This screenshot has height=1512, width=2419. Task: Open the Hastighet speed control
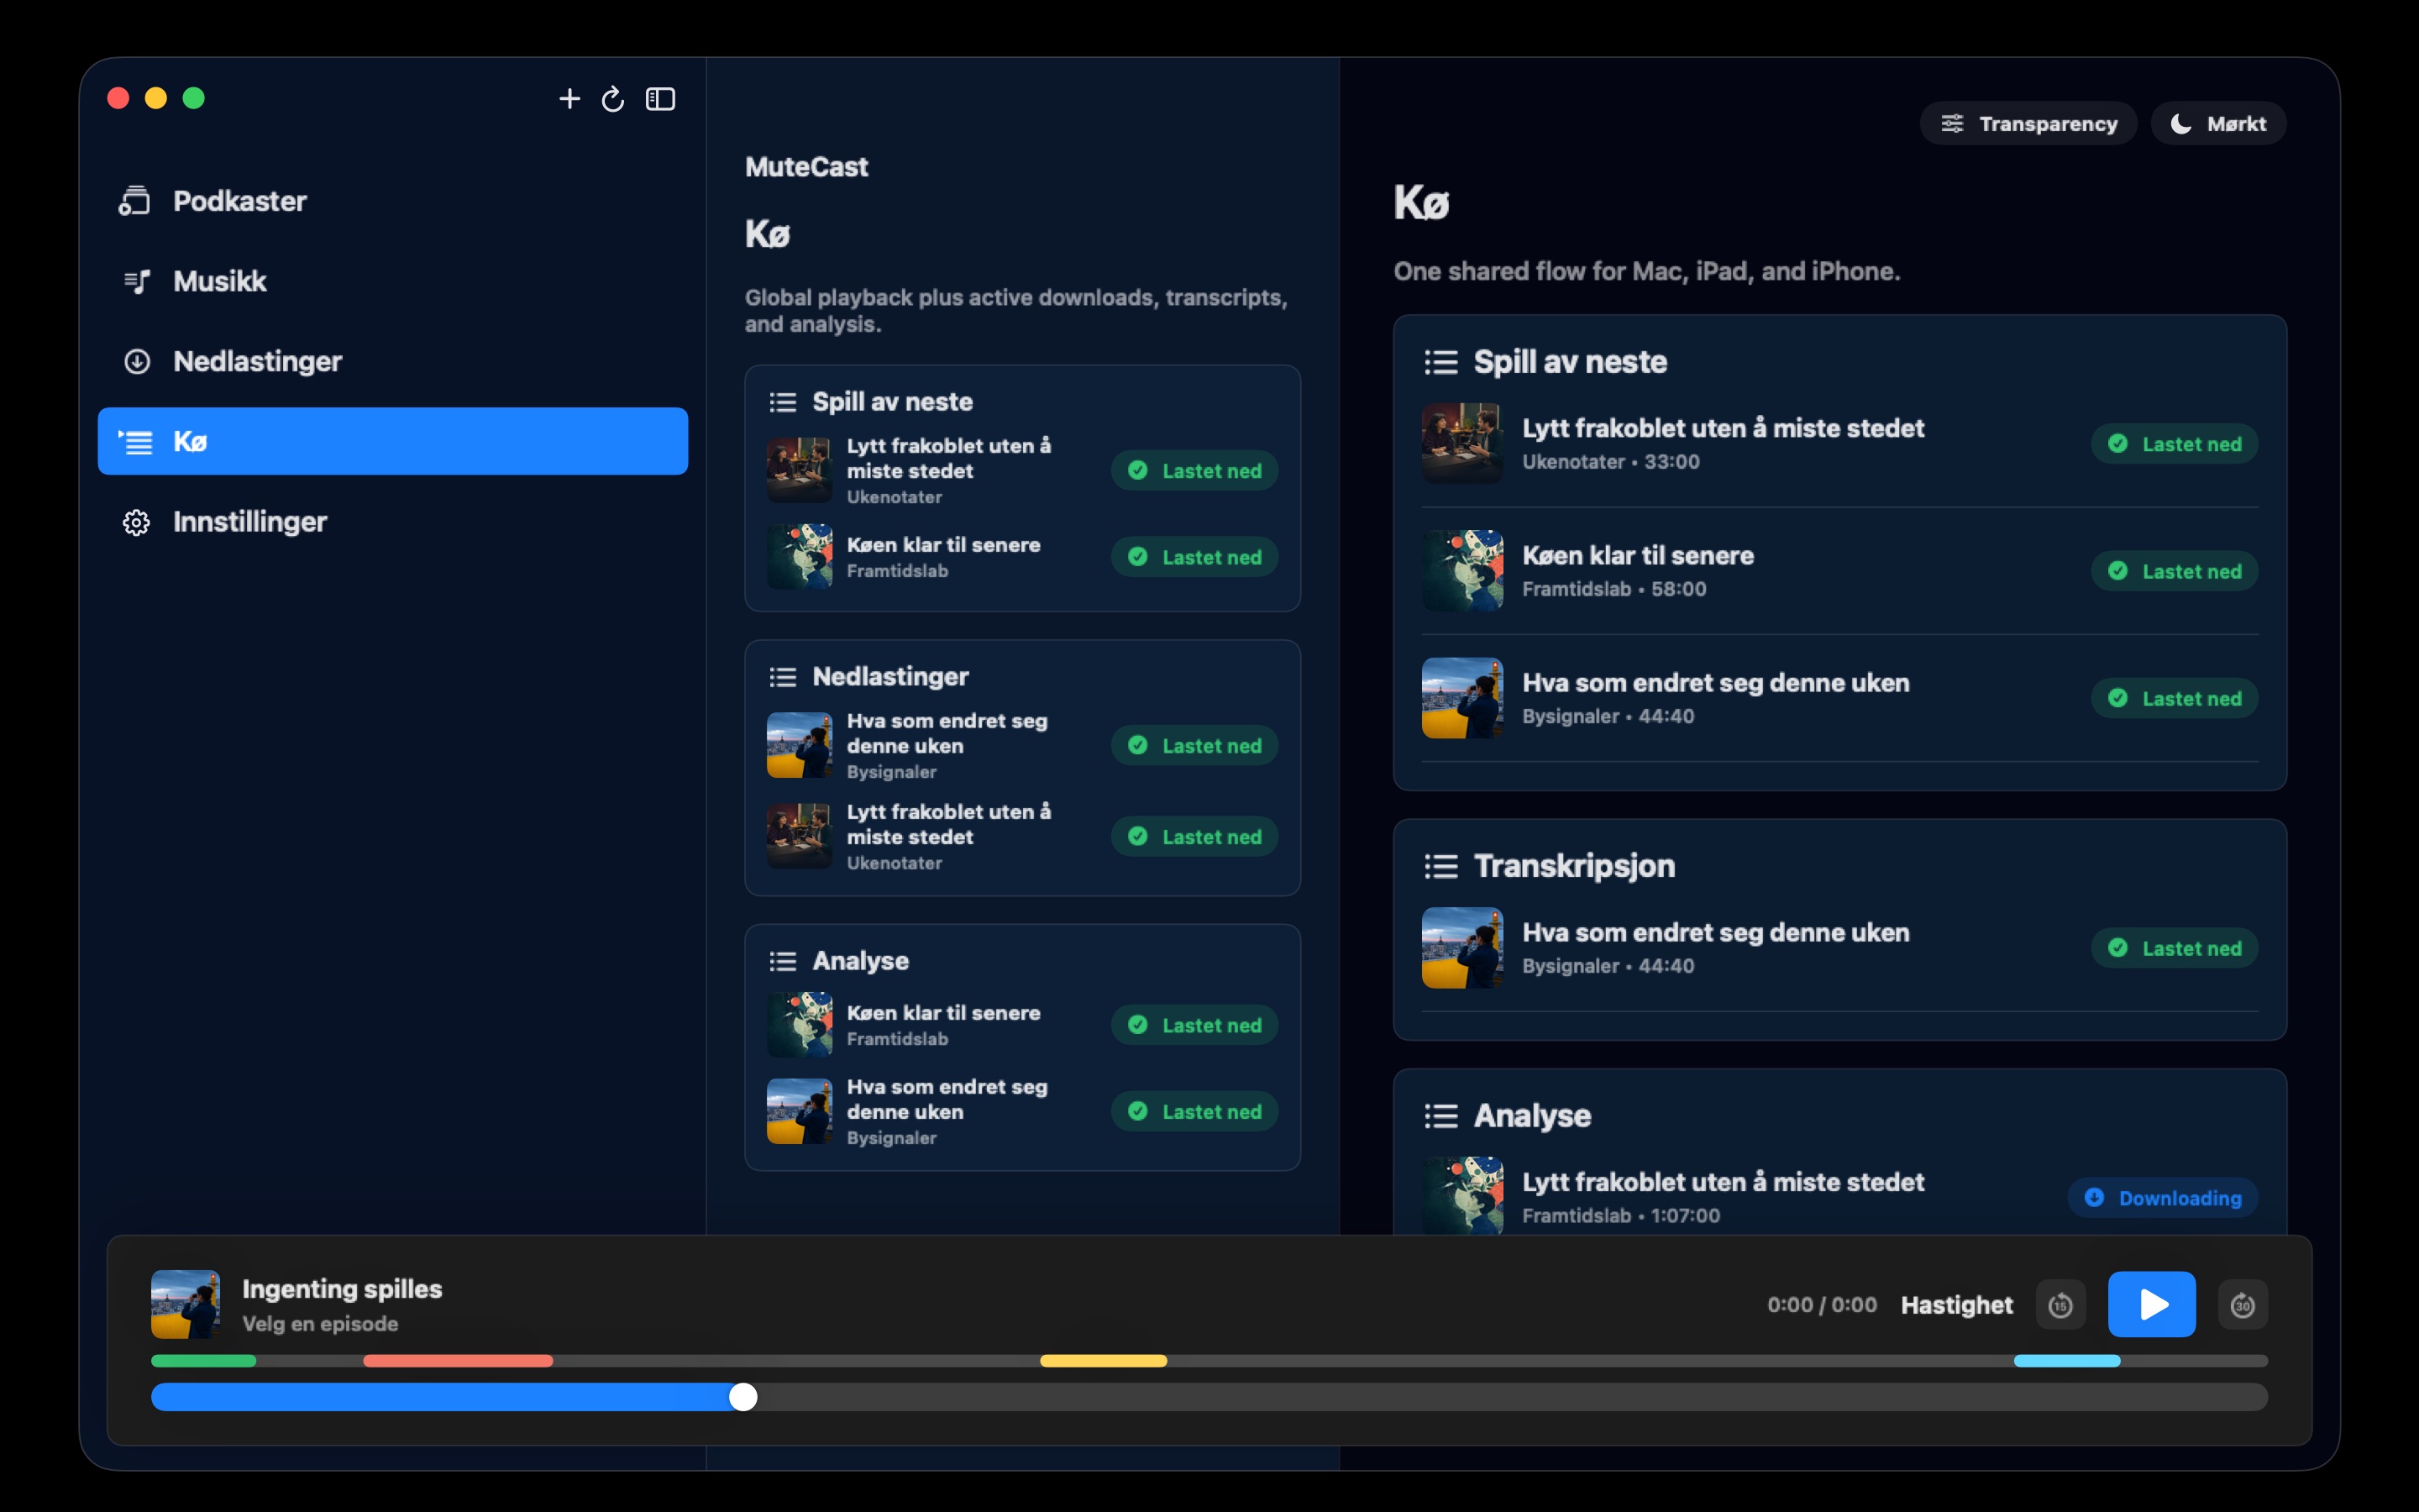tap(1956, 1305)
